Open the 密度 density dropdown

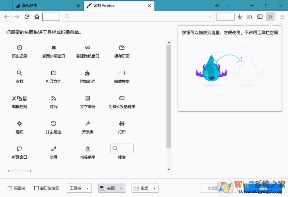click(145, 188)
